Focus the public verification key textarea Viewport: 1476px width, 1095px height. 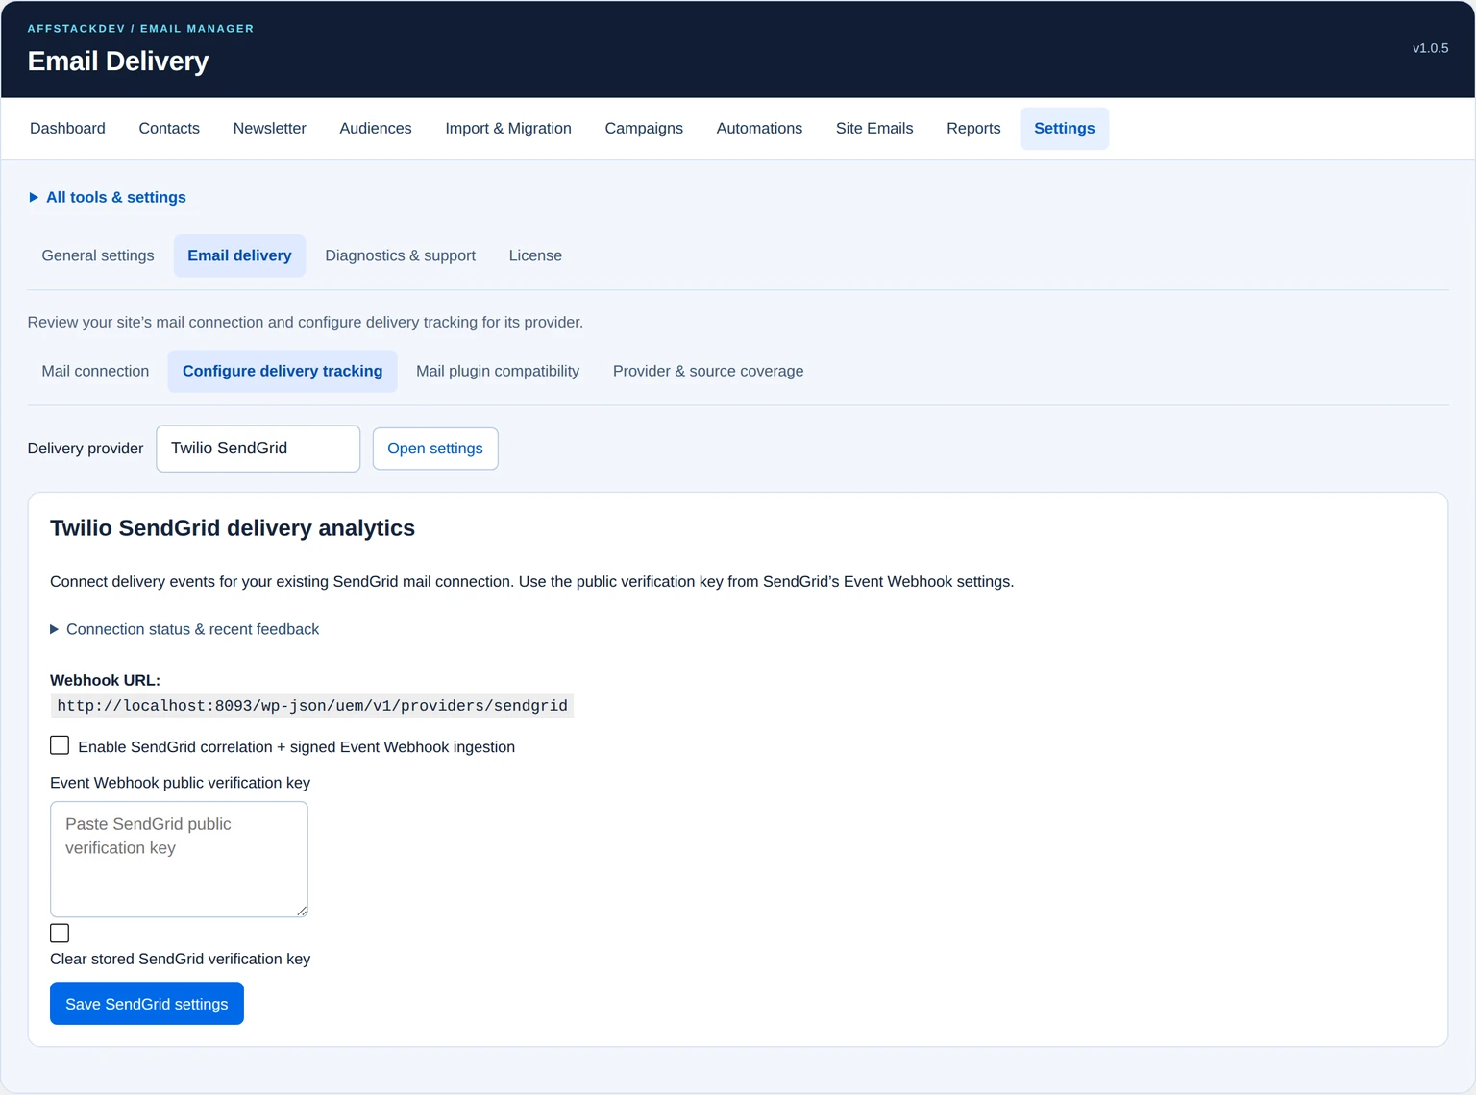click(x=179, y=860)
